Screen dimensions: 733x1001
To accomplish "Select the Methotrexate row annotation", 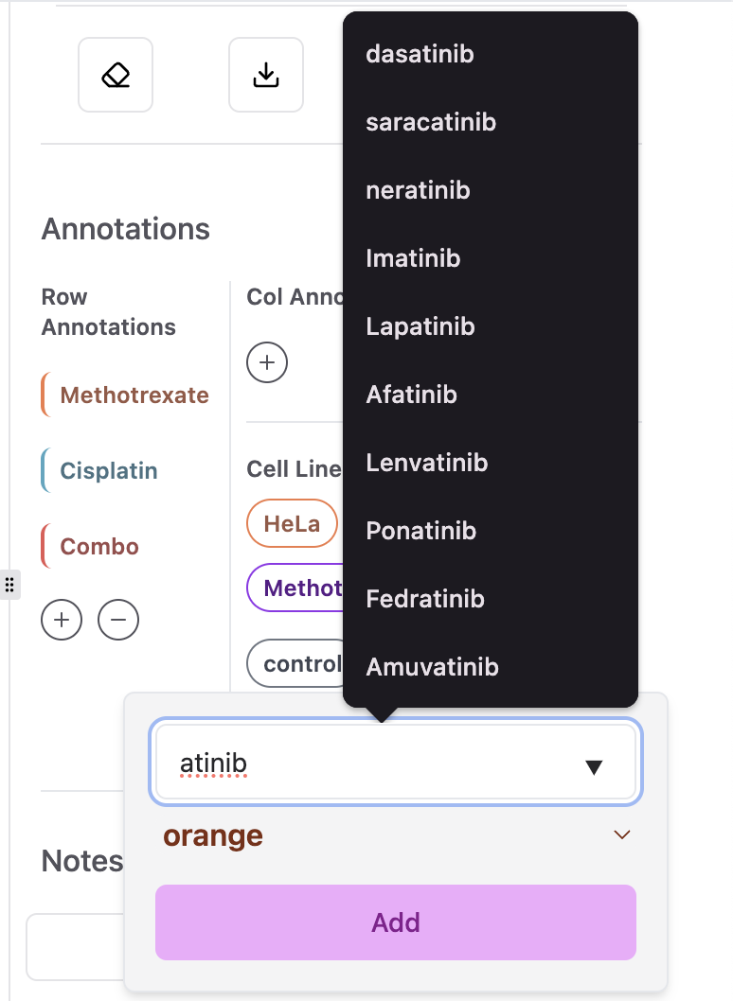I will pyautogui.click(x=134, y=395).
